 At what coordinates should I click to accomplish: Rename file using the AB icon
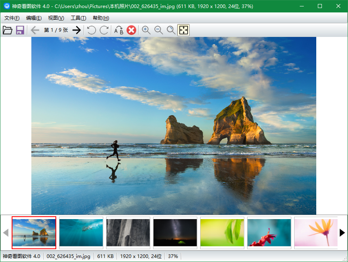[119, 30]
